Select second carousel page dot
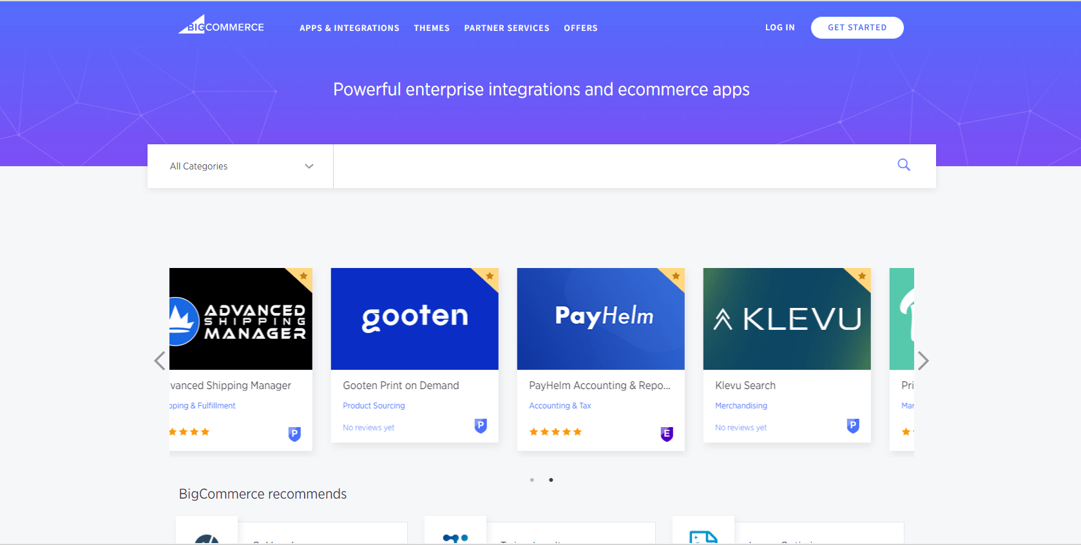The image size is (1081, 545). 551,480
